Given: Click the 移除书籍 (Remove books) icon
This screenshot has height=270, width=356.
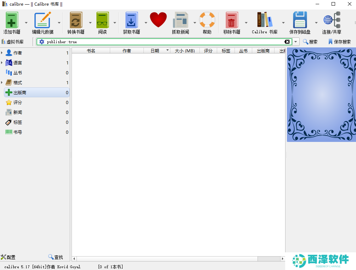Looking at the screenshot, I should (x=232, y=20).
